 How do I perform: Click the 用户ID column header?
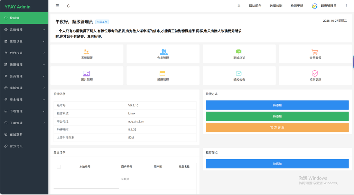coord(158,167)
